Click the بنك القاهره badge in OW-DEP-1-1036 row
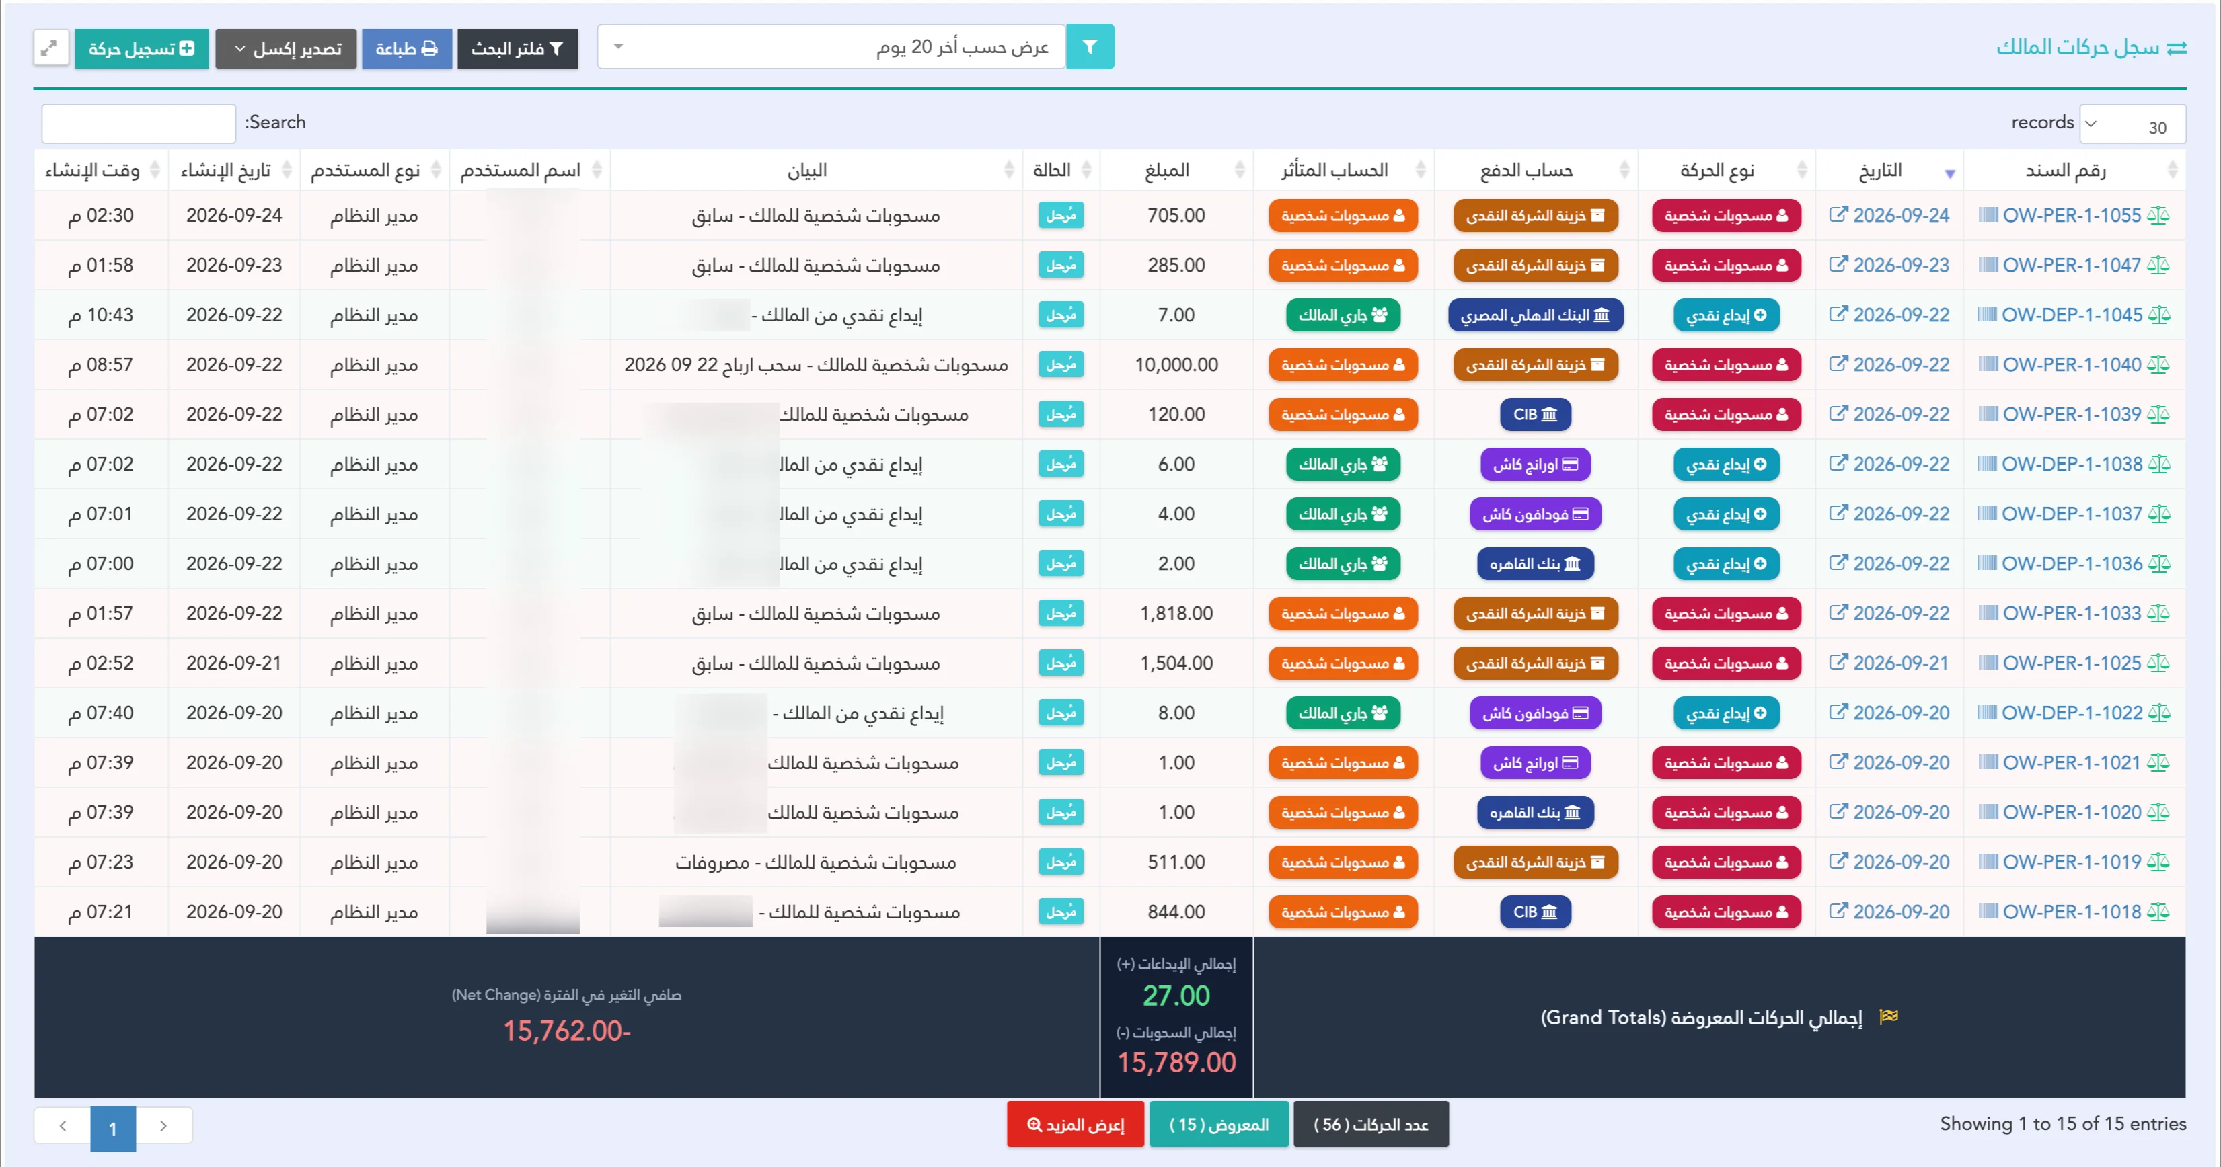The height and width of the screenshot is (1167, 2221). point(1536,564)
